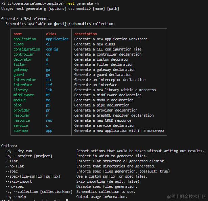Click the 'sub-app' schematic name
The height and width of the screenshot is (201, 208).
point(21,130)
